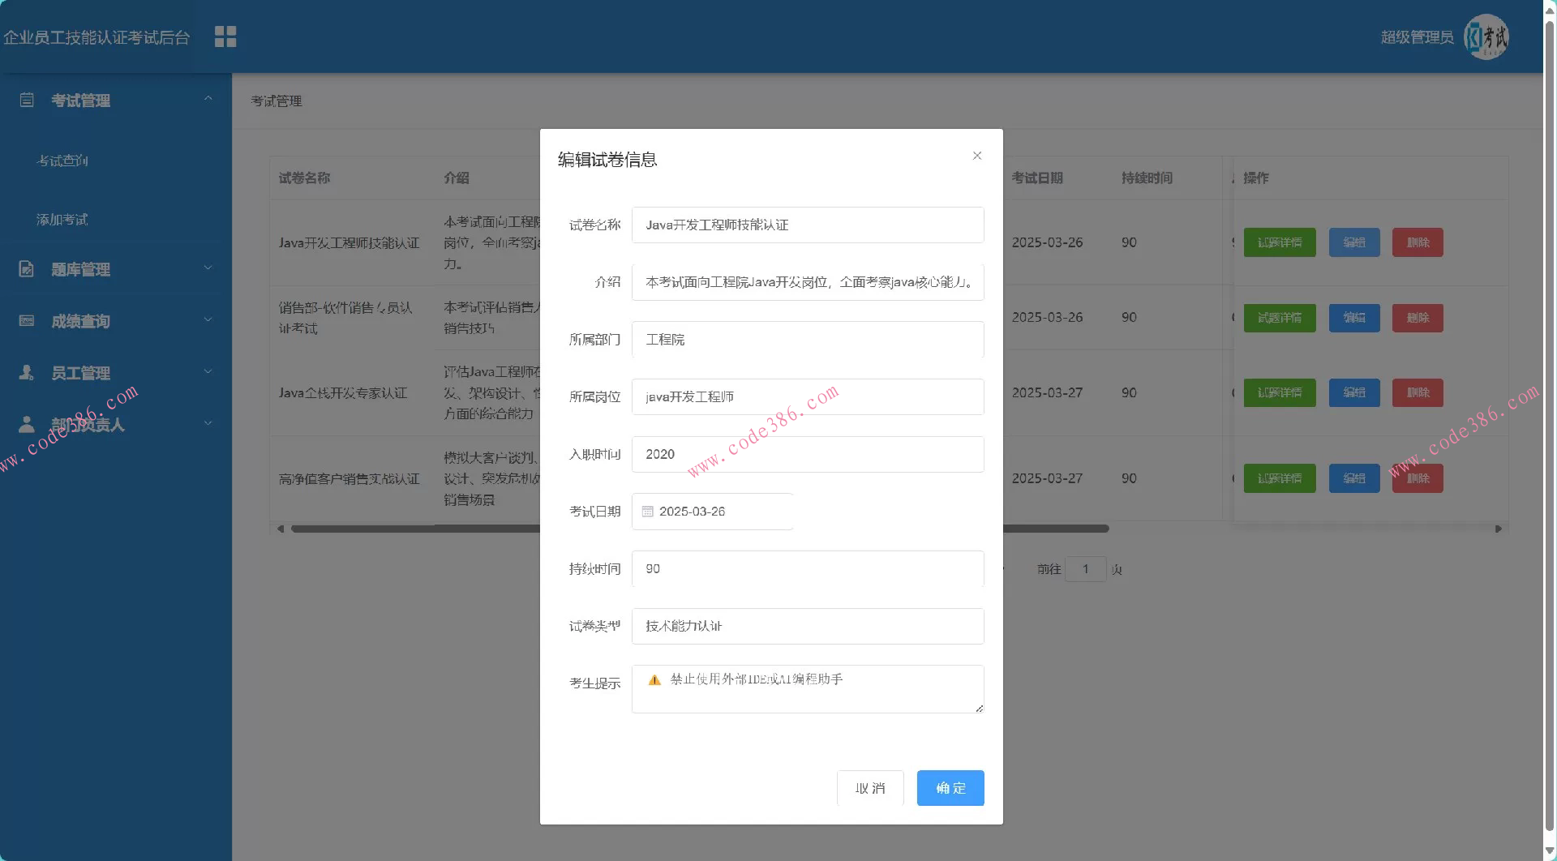Click the 前往 page number input

tap(1086, 569)
